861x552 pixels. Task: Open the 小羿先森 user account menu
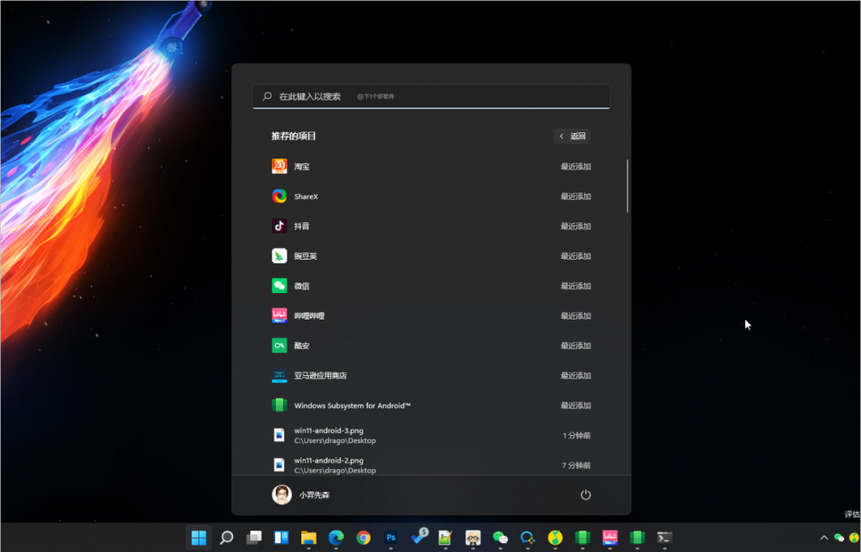point(301,495)
